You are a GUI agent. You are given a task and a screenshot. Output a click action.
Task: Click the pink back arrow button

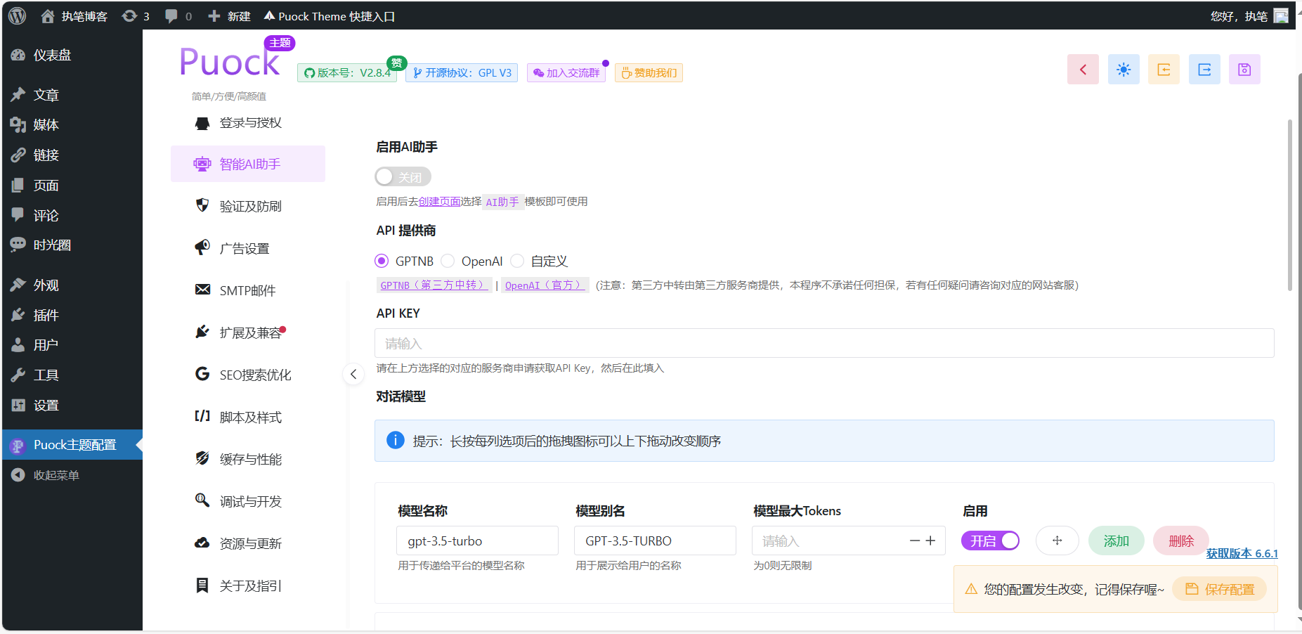pyautogui.click(x=1083, y=70)
